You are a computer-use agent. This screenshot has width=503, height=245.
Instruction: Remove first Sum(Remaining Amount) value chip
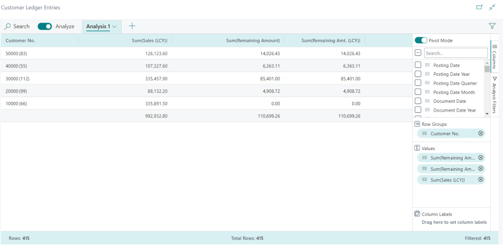click(480, 158)
